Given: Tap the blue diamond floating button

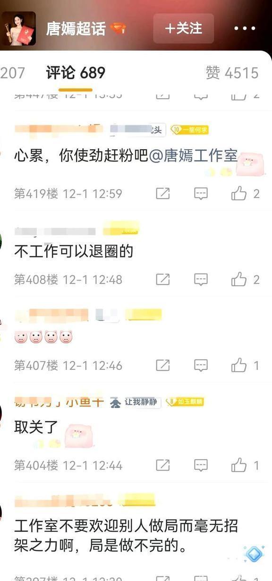Looking at the screenshot, I should 253,554.
